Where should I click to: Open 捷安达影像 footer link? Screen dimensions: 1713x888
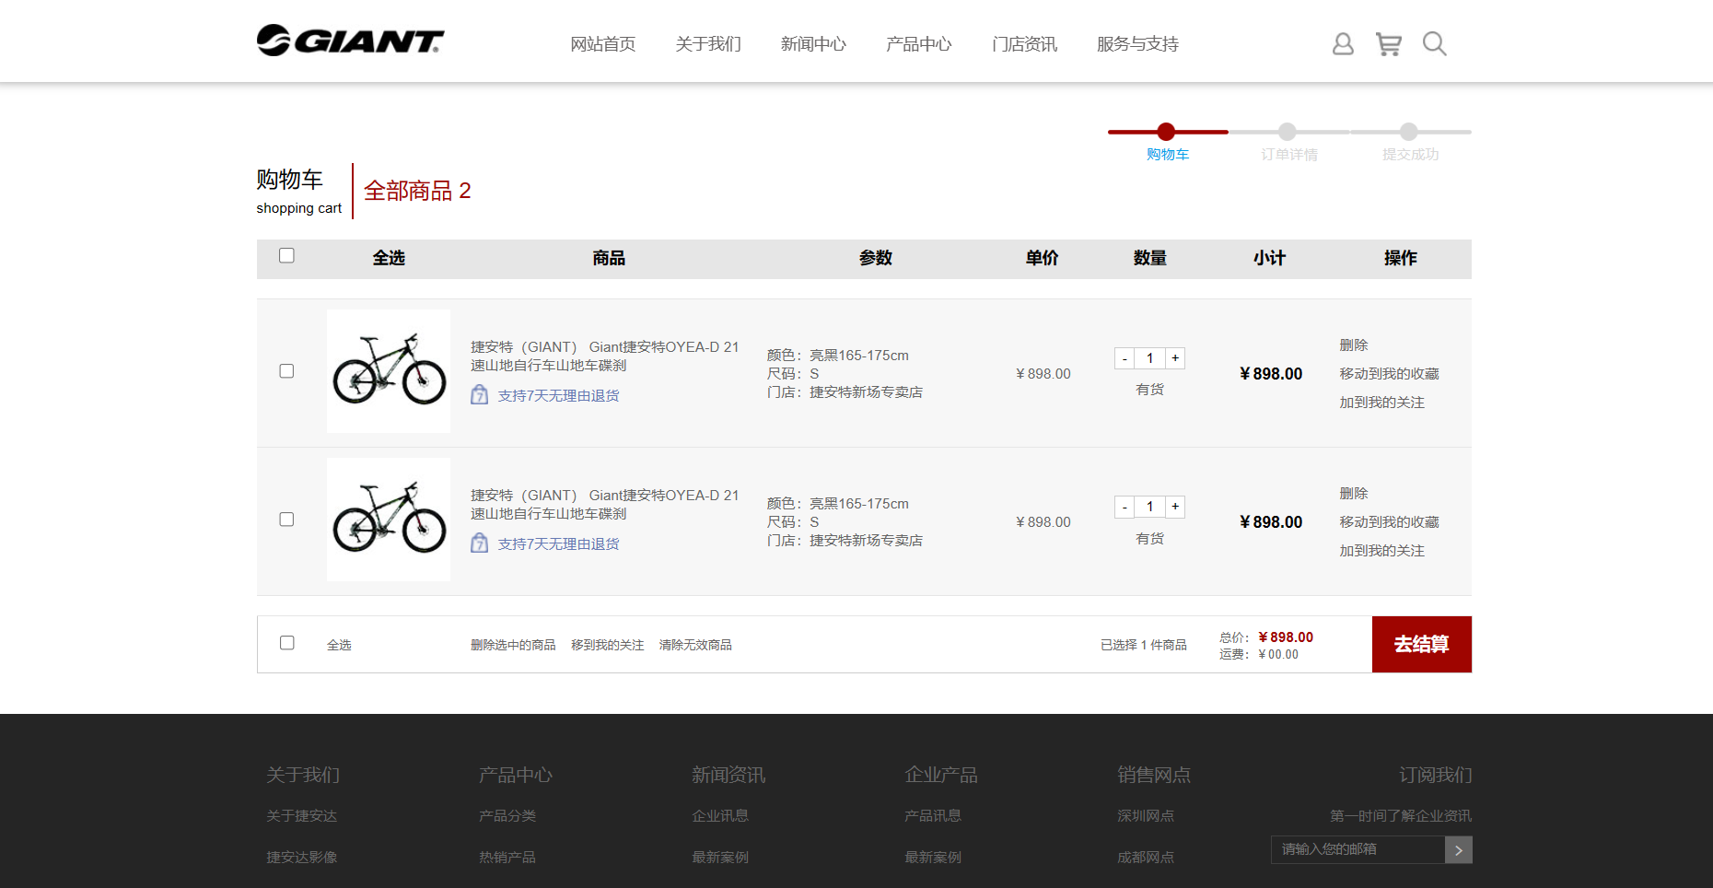click(301, 858)
